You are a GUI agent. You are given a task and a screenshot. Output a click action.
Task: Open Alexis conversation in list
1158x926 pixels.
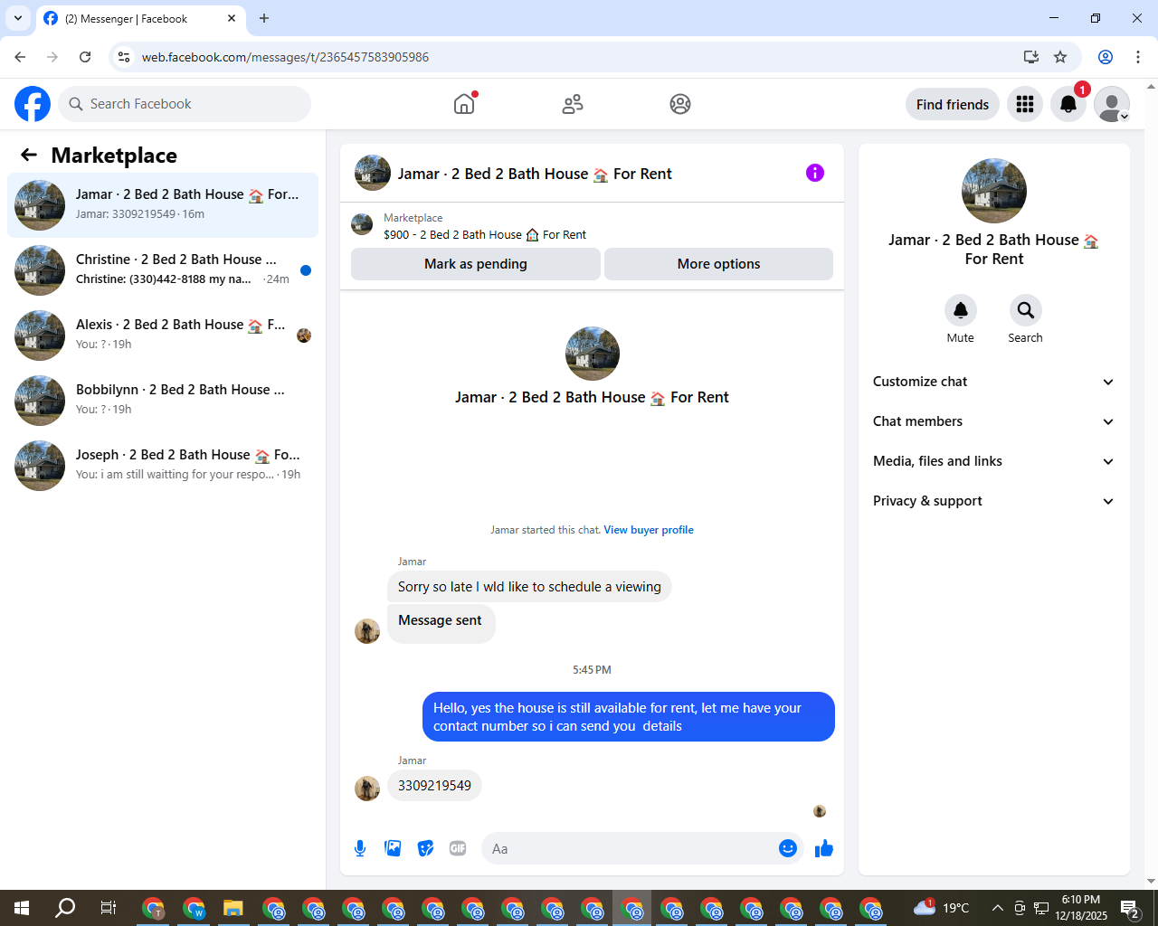coord(163,335)
